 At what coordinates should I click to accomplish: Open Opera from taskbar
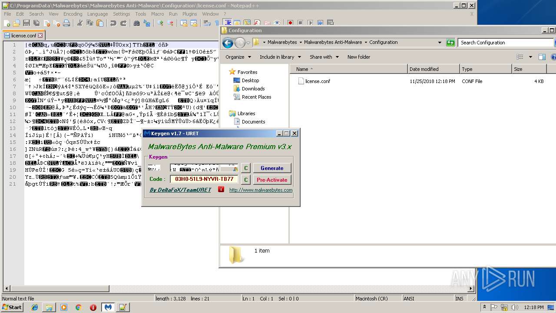93,307
